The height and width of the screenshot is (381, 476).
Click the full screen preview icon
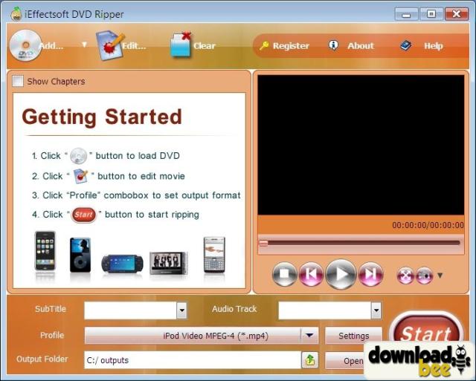point(405,276)
